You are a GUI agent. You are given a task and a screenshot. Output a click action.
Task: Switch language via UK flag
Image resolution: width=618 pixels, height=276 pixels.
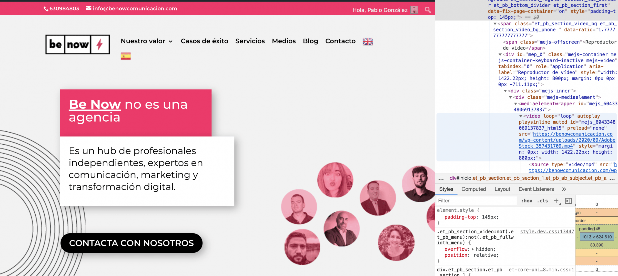pyautogui.click(x=368, y=41)
